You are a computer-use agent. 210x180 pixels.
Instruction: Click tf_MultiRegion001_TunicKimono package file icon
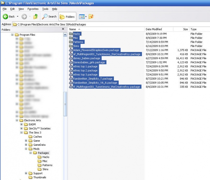pos(71,87)
